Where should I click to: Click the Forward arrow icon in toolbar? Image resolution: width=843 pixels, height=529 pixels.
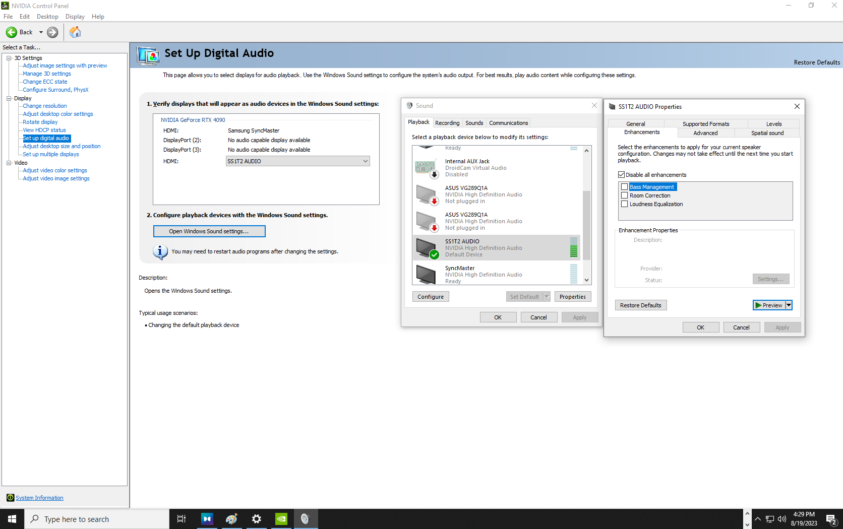52,32
